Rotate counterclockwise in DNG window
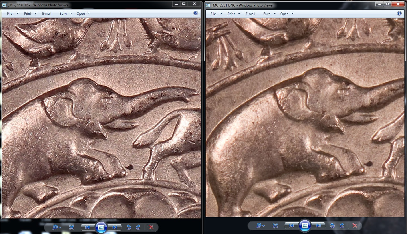The image size is (407, 234). point(332,226)
